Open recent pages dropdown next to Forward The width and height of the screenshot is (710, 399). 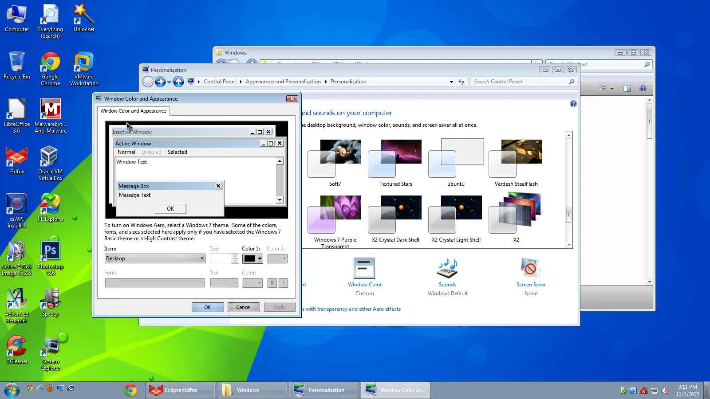click(169, 82)
